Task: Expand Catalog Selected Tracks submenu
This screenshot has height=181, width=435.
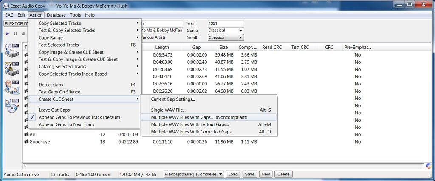Action: 85,66
